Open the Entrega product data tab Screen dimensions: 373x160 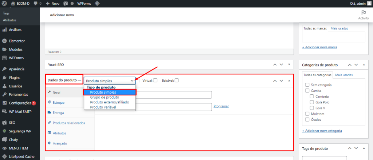(70, 112)
